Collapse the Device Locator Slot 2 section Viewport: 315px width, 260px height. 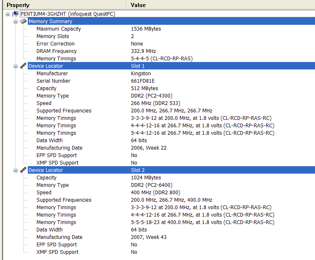coord(15,170)
